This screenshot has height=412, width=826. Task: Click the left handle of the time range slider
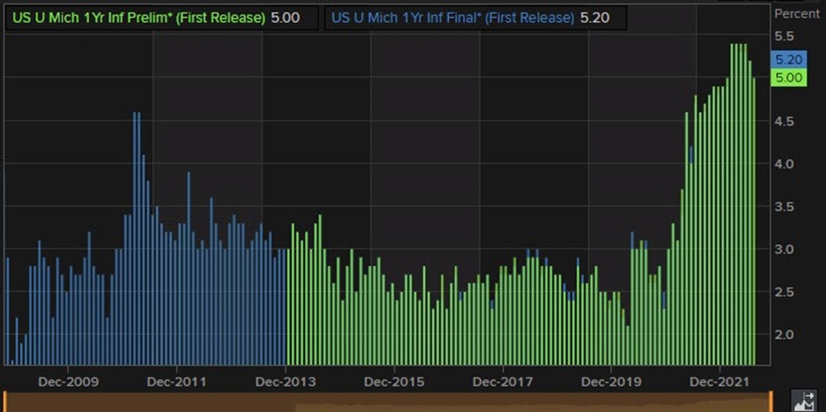[4, 402]
